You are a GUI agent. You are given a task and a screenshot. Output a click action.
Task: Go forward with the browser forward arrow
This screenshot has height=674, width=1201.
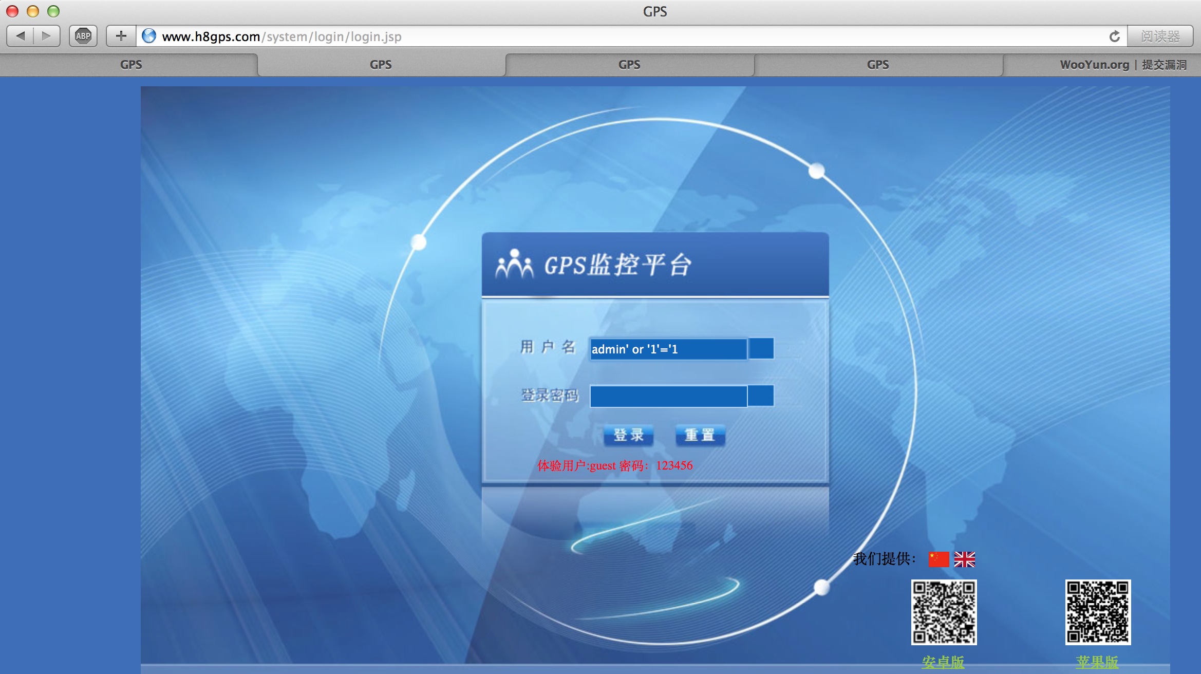(x=47, y=36)
